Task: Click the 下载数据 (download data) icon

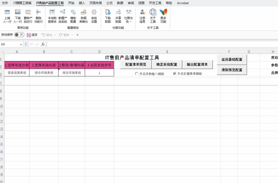Action: click(x=108, y=12)
